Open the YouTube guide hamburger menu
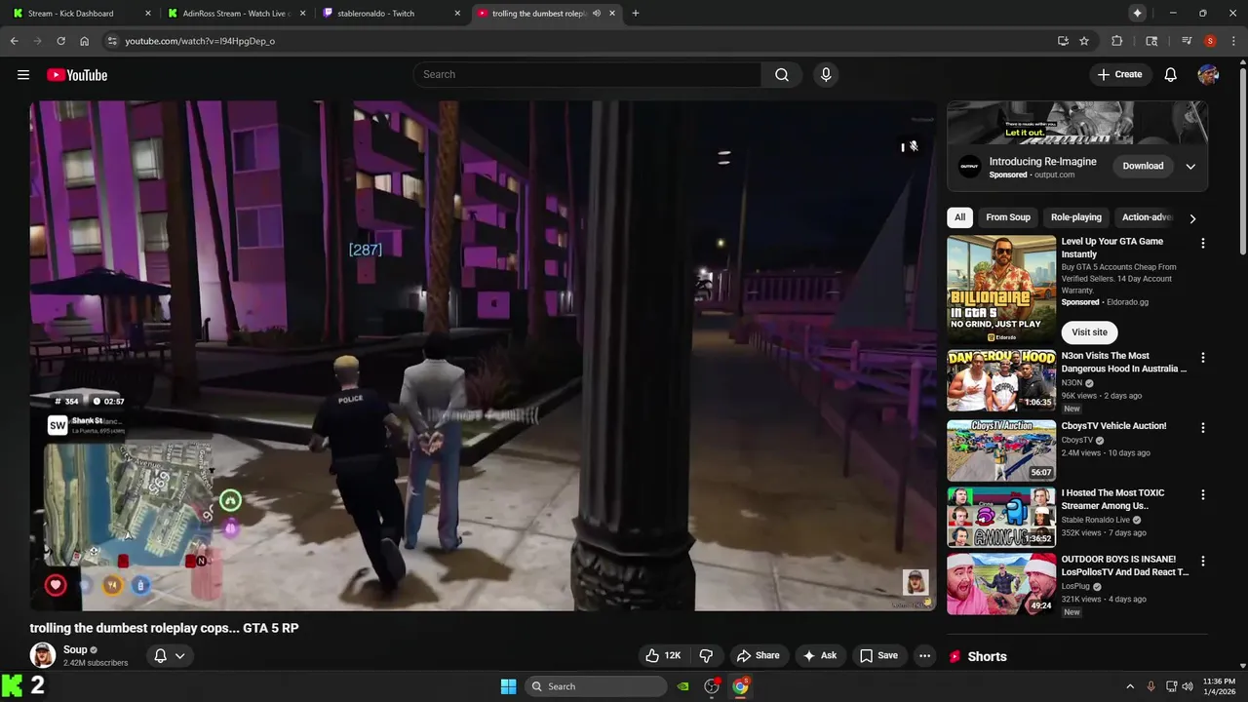The image size is (1248, 702). pos(23,75)
